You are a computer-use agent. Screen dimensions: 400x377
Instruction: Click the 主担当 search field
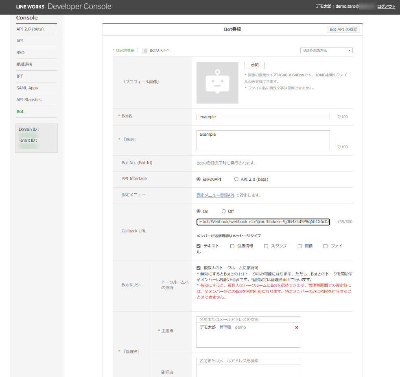pyautogui.click(x=248, y=320)
